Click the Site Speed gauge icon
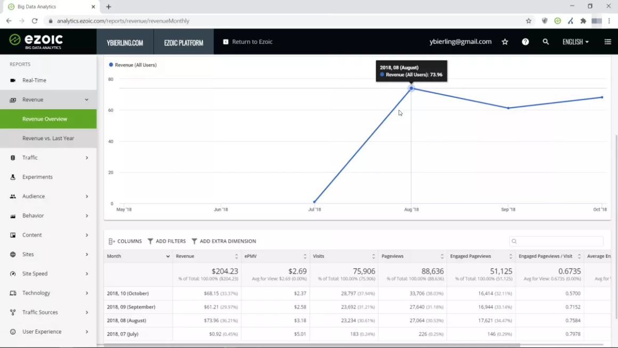Image resolution: width=618 pixels, height=348 pixels. (13, 273)
